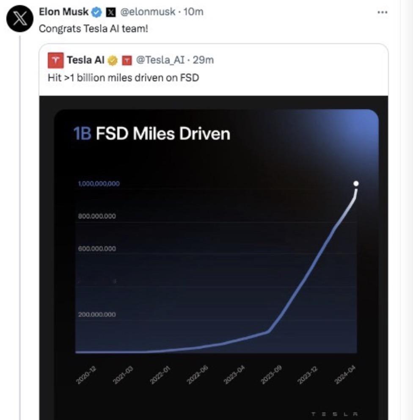Click the Tesla AI red logo avatar
The image size is (413, 420).
click(x=56, y=60)
